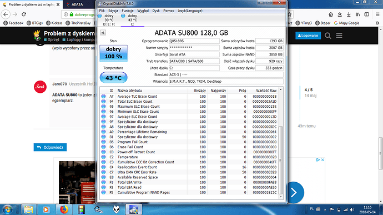Select the C: disk status tab

click(x=133, y=20)
